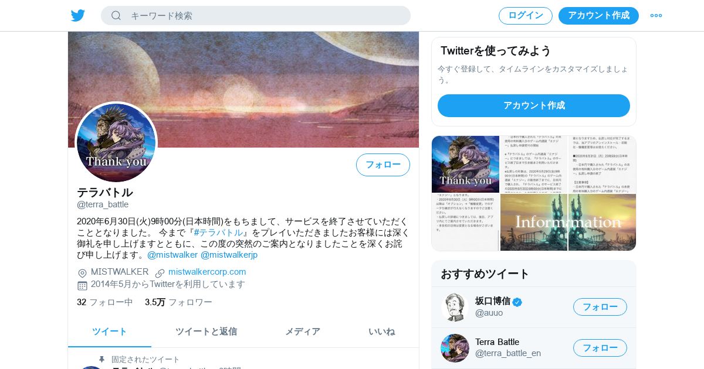The image size is (704, 369).
Task: Switch to the ツイートと返信 tab
Action: [206, 332]
